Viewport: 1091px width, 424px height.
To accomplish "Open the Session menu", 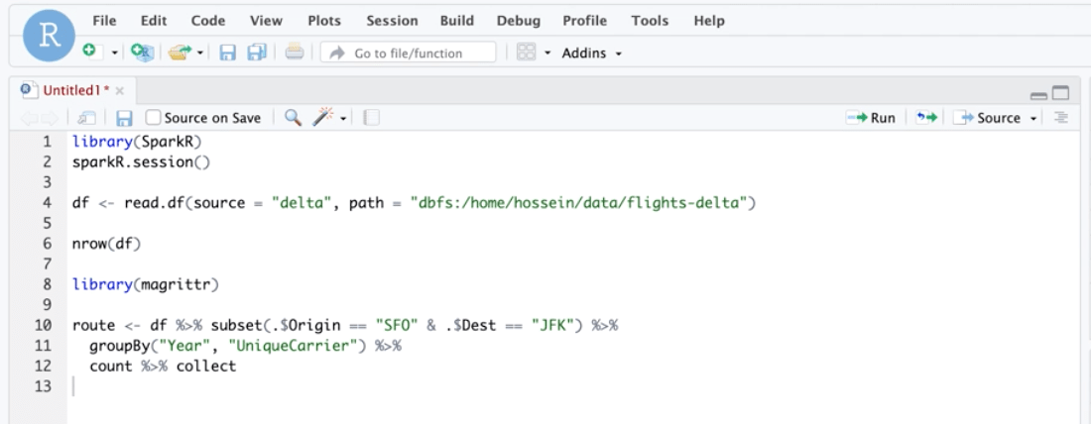I will [392, 20].
